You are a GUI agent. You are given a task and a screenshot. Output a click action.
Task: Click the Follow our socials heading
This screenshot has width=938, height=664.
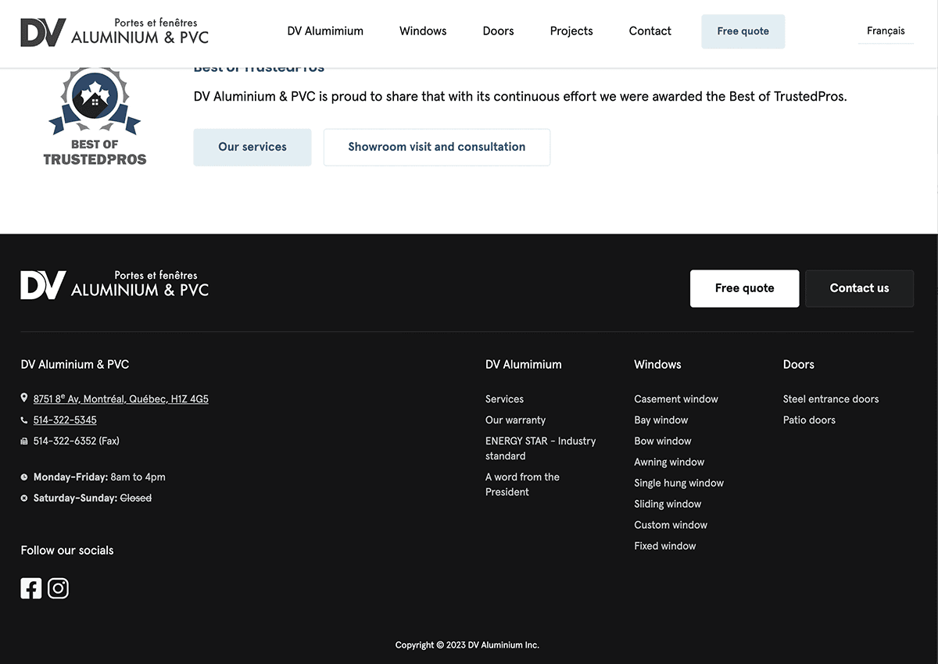coord(67,551)
